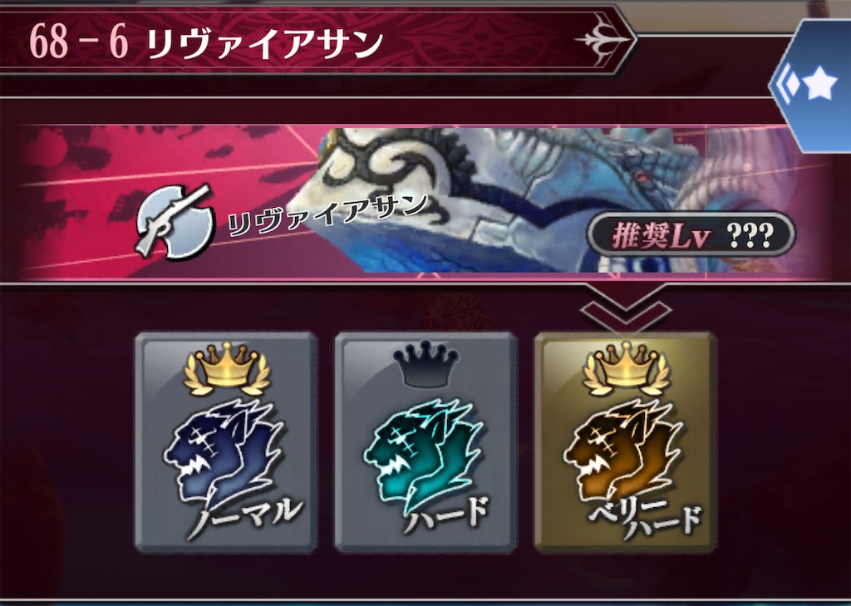The height and width of the screenshot is (606, 851).
Task: Click the リヴァイアサン boss name on banner
Action: pos(327,215)
